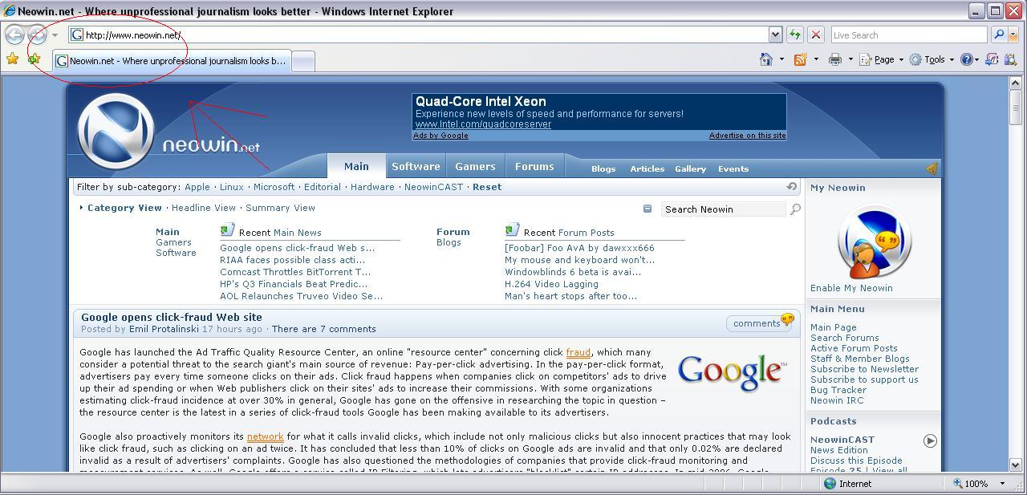The width and height of the screenshot is (1027, 495).
Task: Click the Recent Main News page icon
Action: [x=227, y=230]
